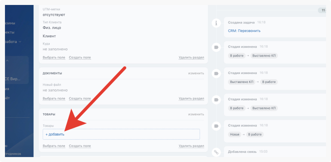This screenshot has height=162, width=331.
Task: Click "Удалить раздел" in the Документы section
Action: click(x=191, y=99)
